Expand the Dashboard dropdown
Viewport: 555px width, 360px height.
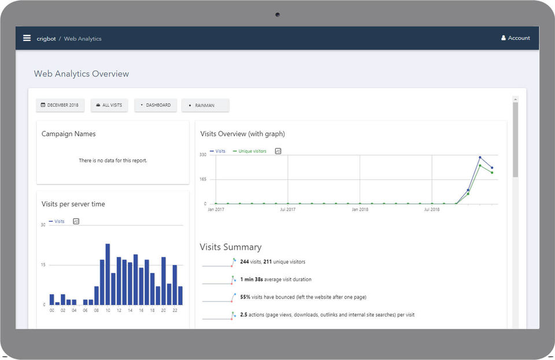(156, 105)
